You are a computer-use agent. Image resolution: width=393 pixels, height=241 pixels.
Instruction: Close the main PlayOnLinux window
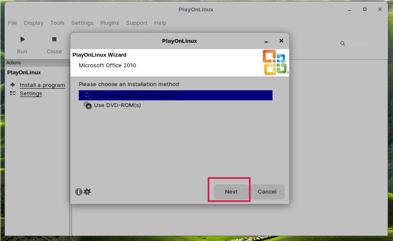click(380, 9)
